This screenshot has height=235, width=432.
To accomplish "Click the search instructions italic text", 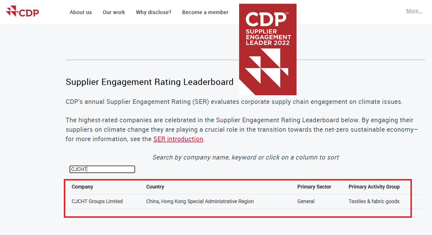I will point(246,157).
